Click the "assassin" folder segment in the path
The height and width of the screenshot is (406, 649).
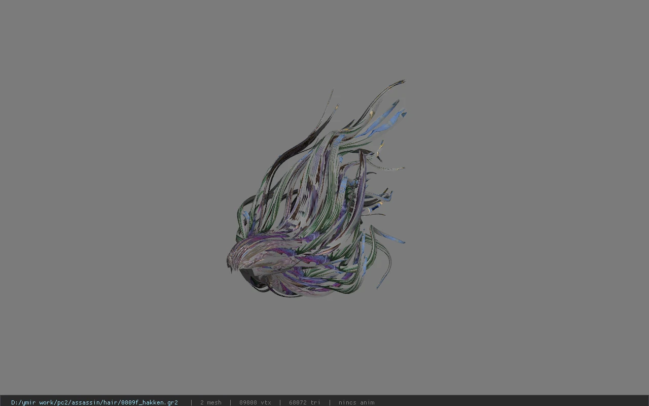[x=86, y=402]
